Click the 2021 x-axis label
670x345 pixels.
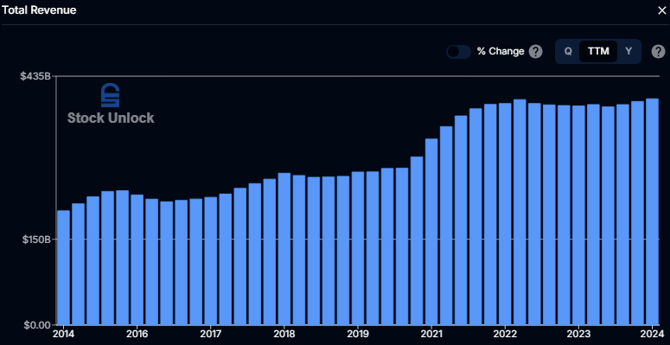click(x=431, y=334)
